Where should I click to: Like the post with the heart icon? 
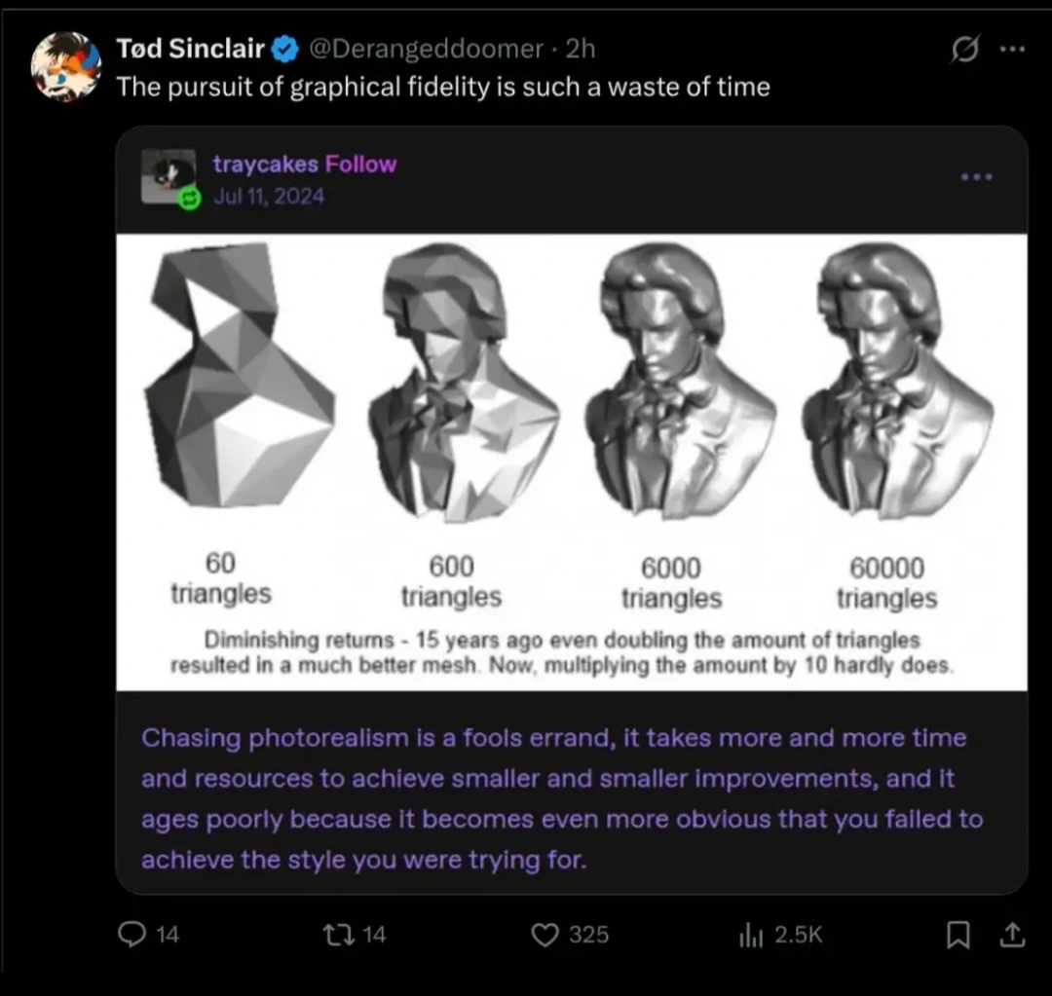click(x=545, y=935)
